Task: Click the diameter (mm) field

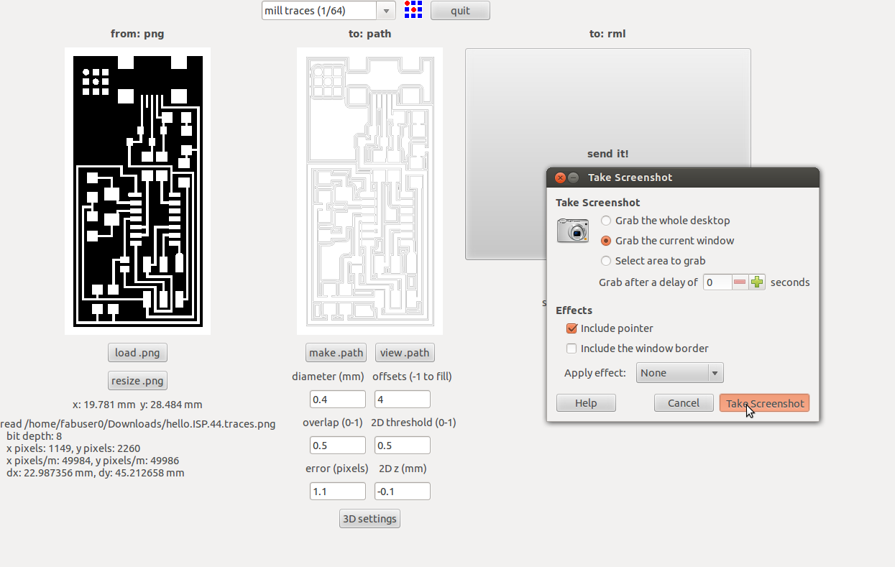Action: coord(338,400)
